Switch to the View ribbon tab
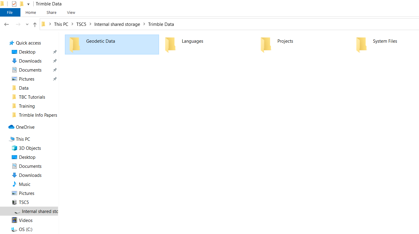Viewport: 419px width, 234px height. click(x=71, y=12)
